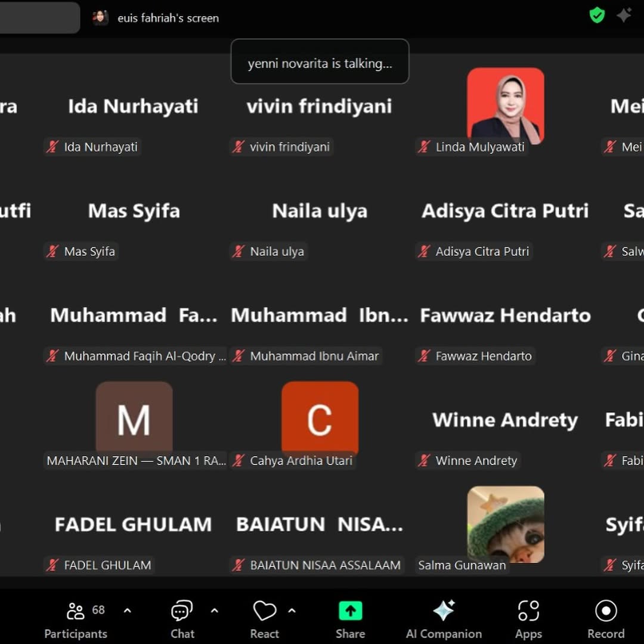
Task: Expand the Participants options arrow
Action: tap(127, 611)
